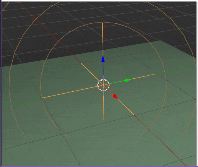Click the outer orange arc on the left side

pyautogui.click(x=9, y=87)
